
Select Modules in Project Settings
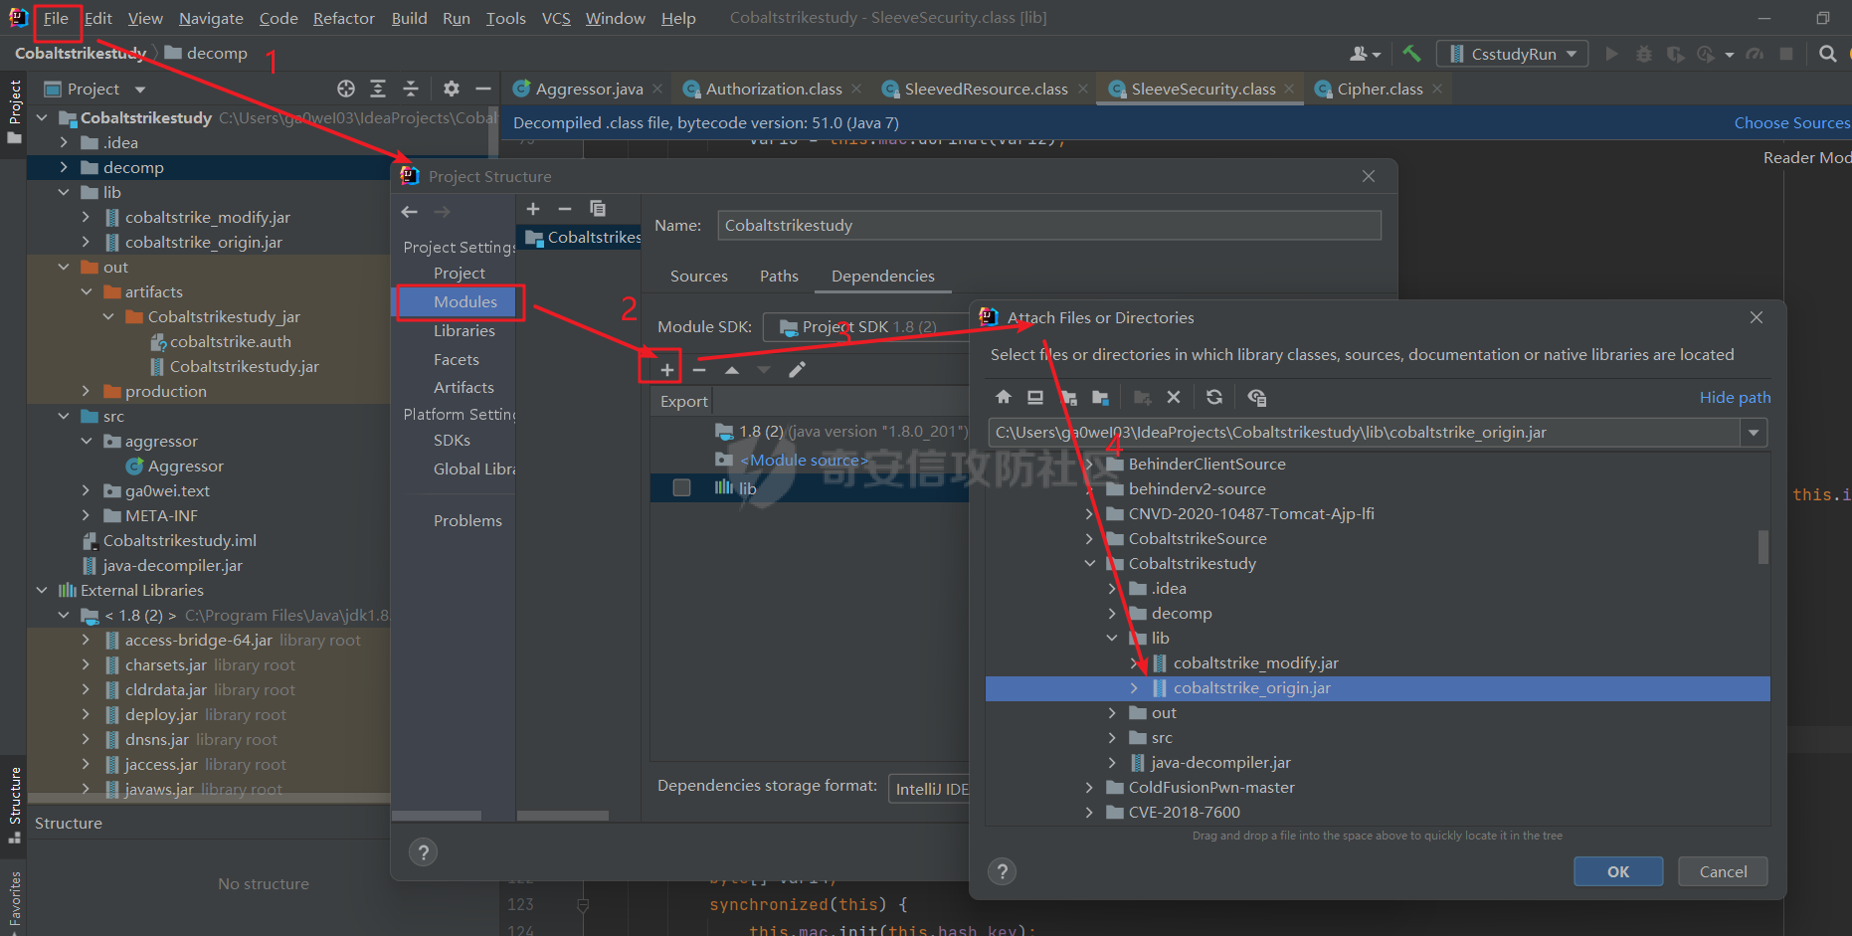tap(464, 301)
